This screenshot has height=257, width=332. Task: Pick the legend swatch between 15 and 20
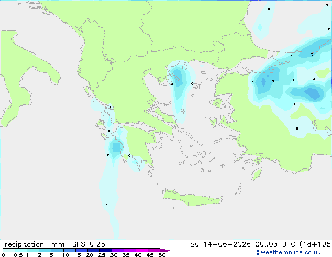click(x=81, y=250)
